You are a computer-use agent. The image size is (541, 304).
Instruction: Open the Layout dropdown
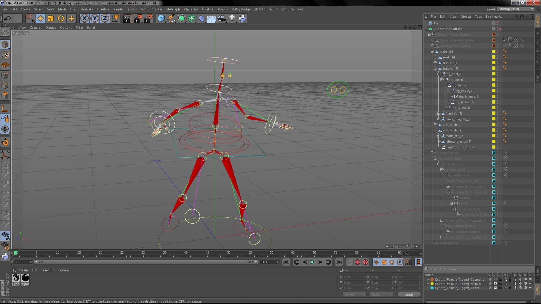click(x=516, y=9)
